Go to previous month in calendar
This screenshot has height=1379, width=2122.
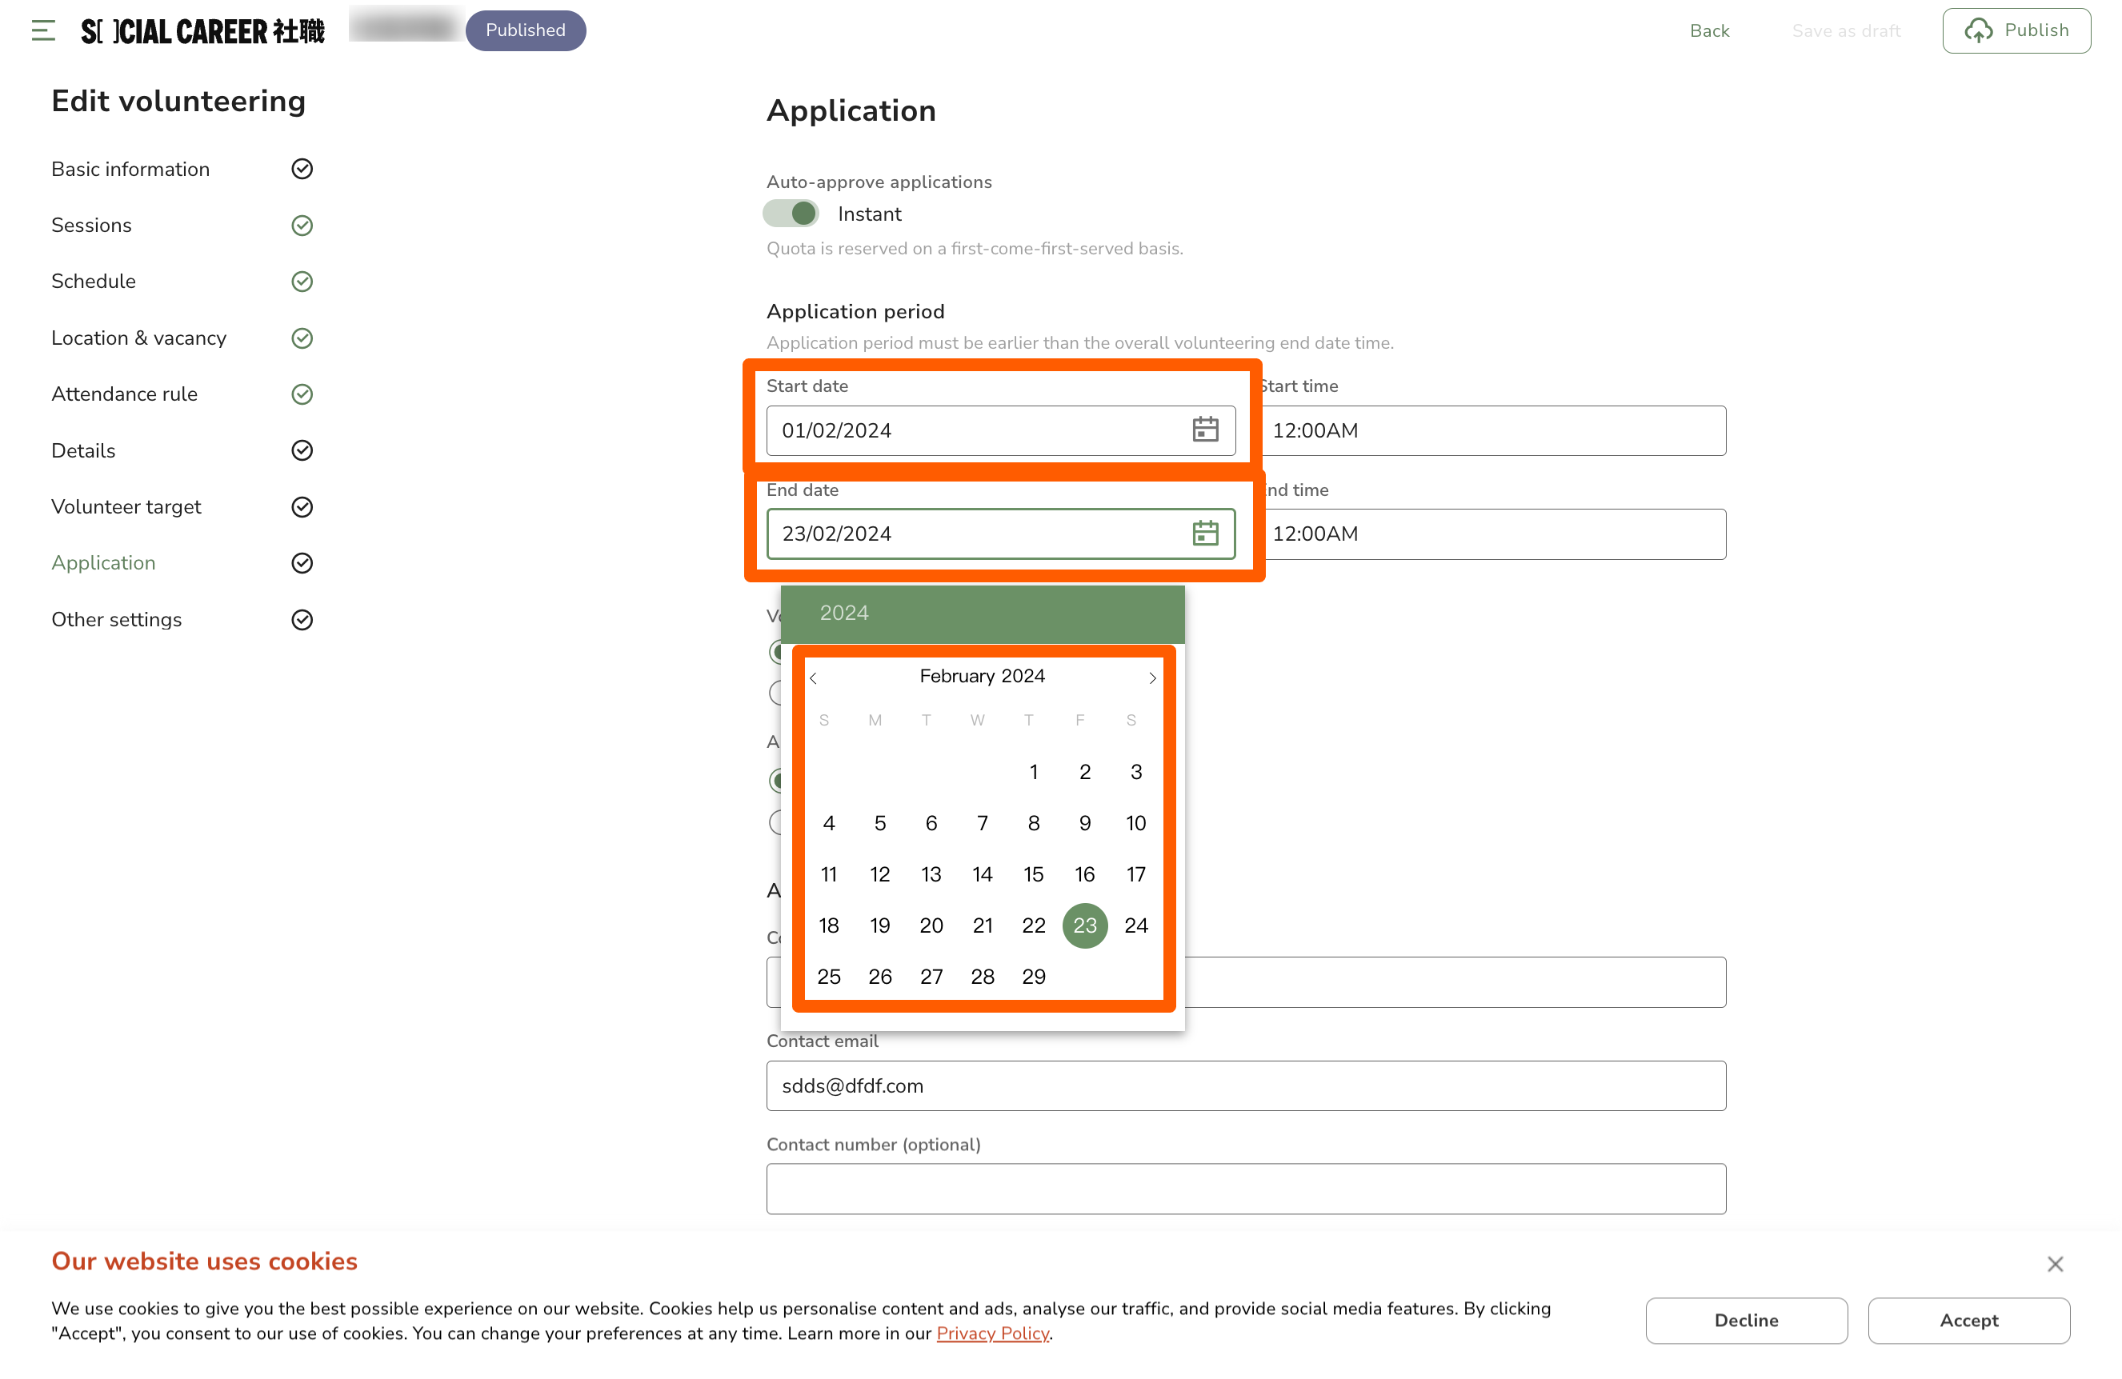click(813, 678)
